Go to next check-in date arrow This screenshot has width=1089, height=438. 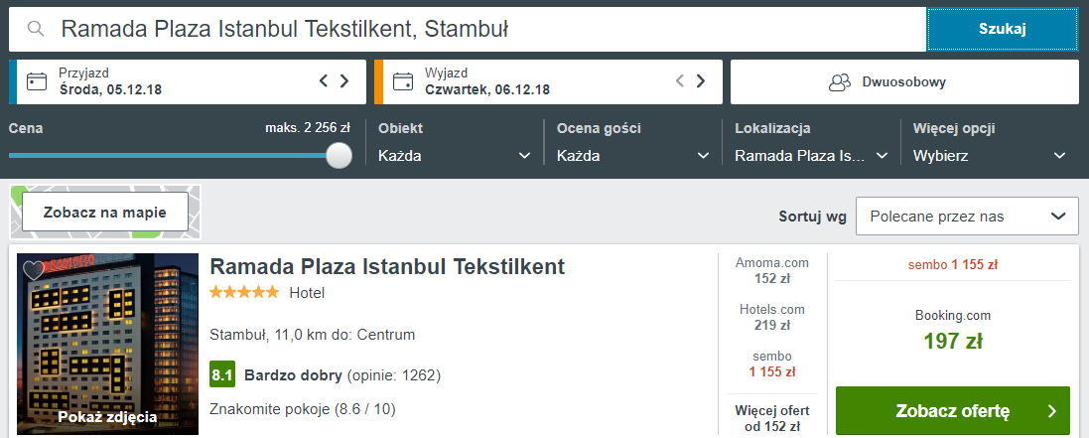click(344, 81)
